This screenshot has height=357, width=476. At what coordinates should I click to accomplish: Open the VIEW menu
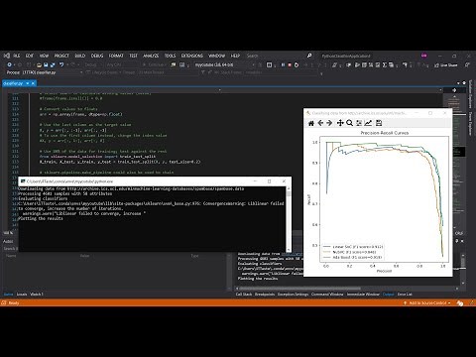click(x=44, y=56)
